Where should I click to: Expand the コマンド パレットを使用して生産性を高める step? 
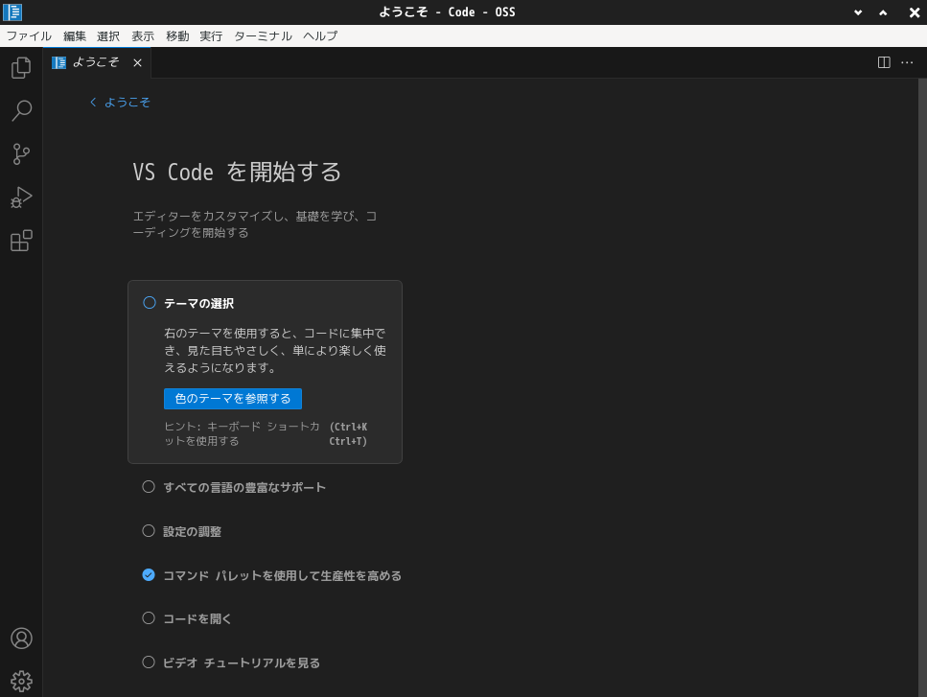pos(282,575)
